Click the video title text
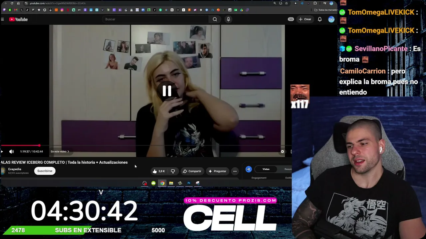Image resolution: width=426 pixels, height=239 pixels. [x=64, y=162]
